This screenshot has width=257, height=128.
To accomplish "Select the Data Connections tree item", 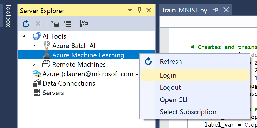I will [x=69, y=83].
